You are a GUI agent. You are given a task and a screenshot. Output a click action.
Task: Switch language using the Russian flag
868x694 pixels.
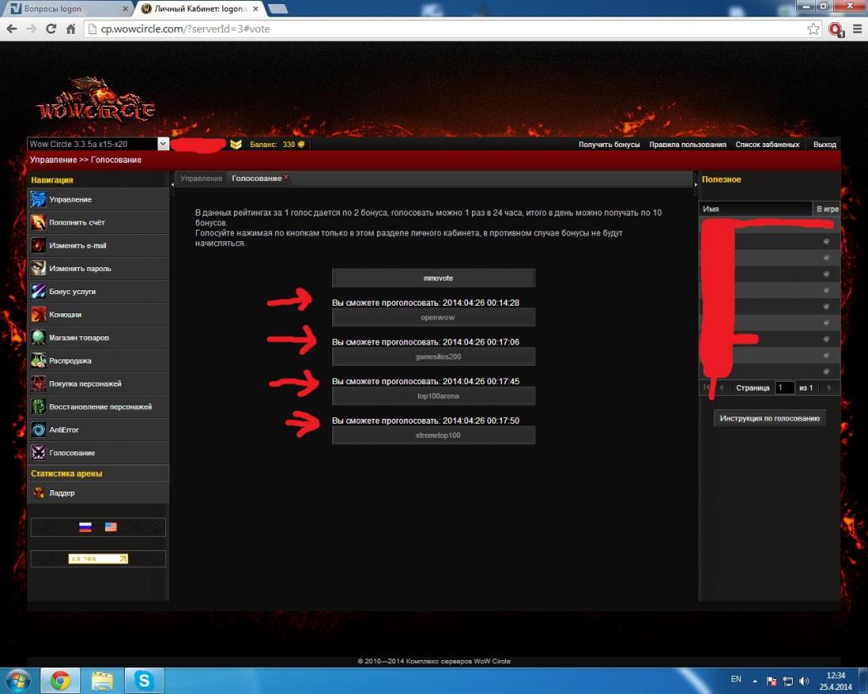84,527
